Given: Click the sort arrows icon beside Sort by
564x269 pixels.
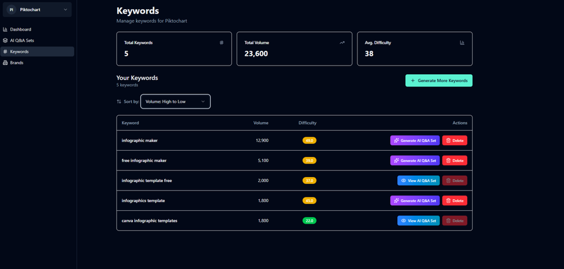Looking at the screenshot, I should [x=119, y=102].
